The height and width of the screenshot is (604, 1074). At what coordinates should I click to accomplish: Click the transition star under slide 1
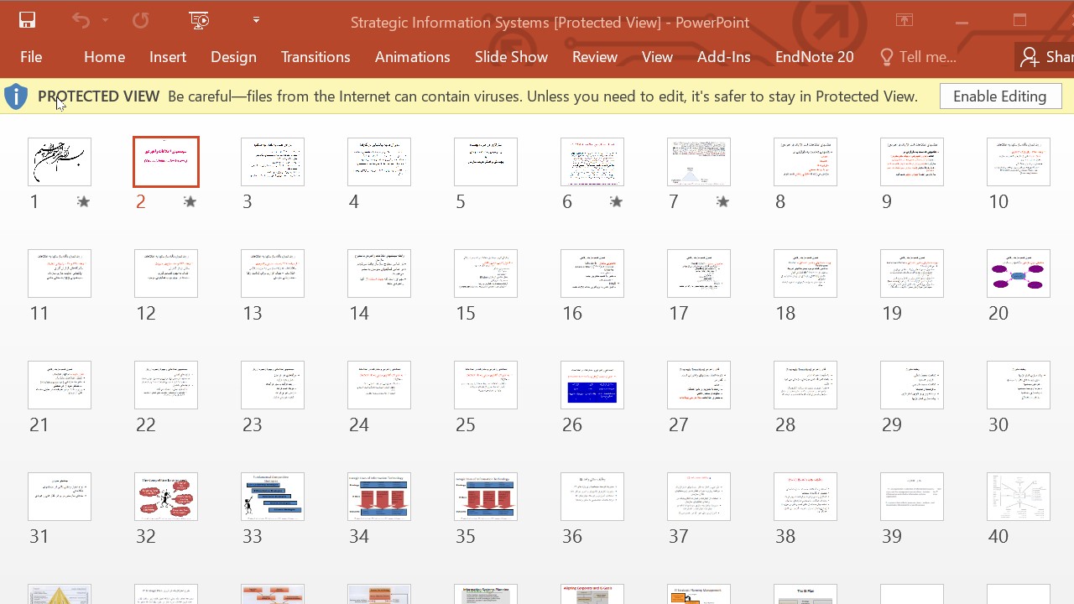[x=83, y=201]
